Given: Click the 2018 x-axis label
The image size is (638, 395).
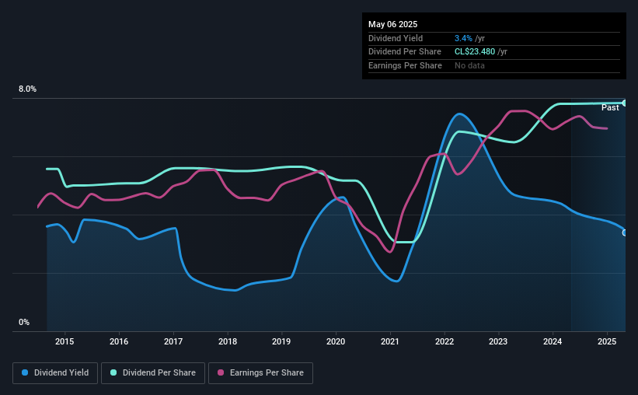Looking at the screenshot, I should point(228,341).
